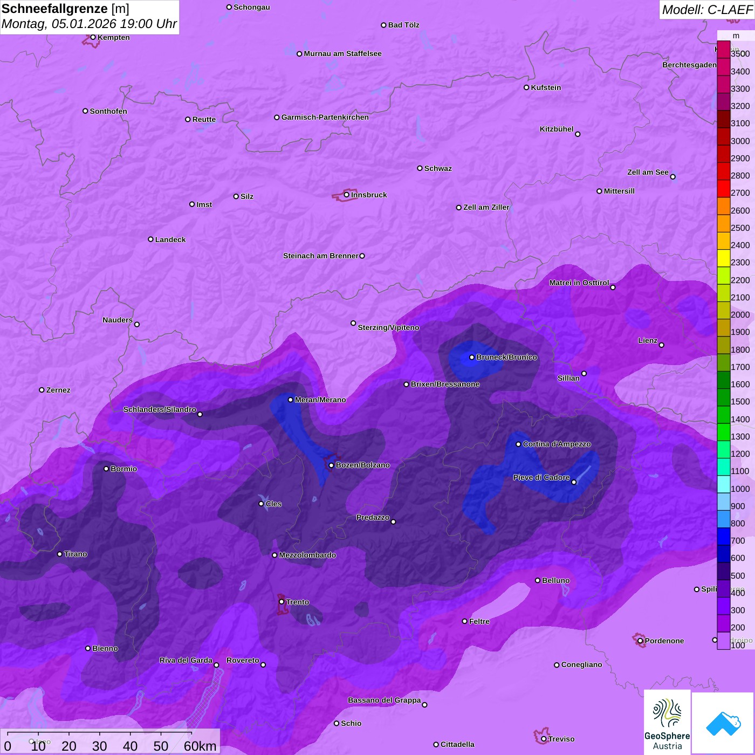Click the Nauders marker dot

[137, 325]
